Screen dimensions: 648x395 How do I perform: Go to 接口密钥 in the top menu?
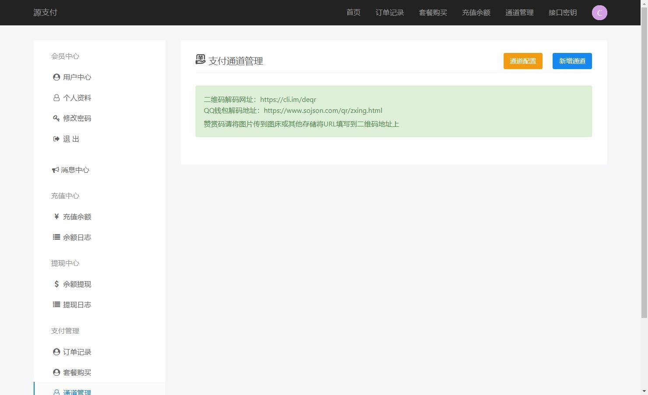click(x=563, y=13)
